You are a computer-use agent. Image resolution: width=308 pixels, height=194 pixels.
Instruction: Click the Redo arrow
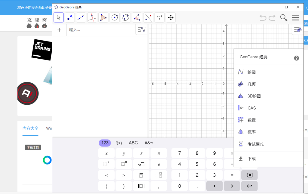[x=272, y=18]
